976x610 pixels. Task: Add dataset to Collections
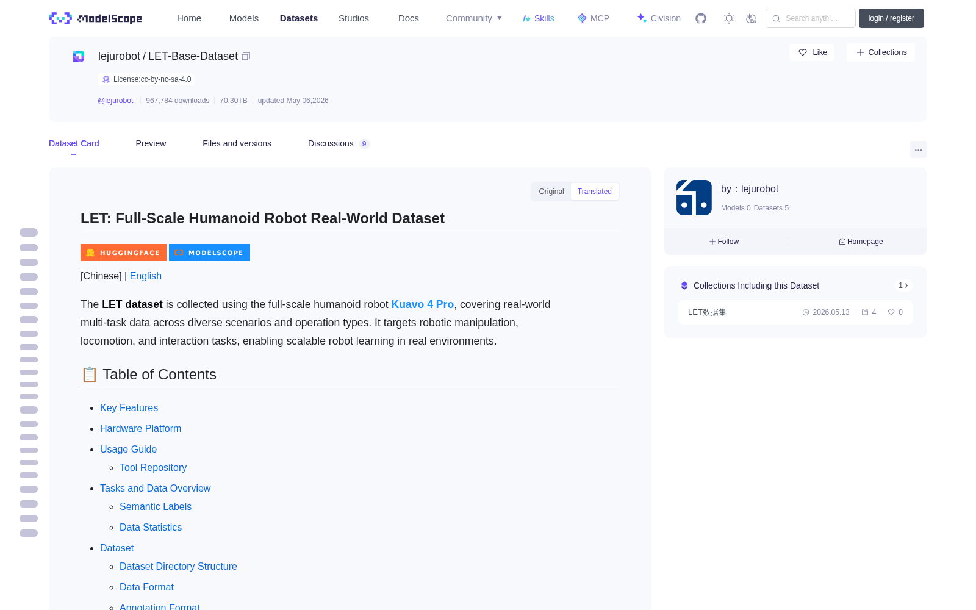[881, 52]
